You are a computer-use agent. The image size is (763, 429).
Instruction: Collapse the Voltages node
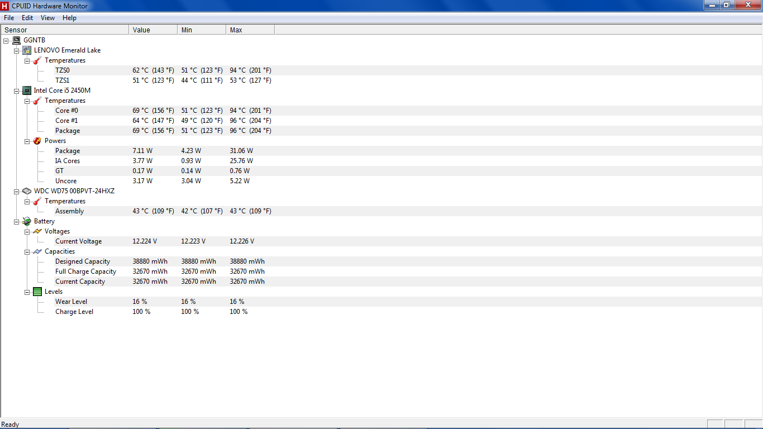pyautogui.click(x=27, y=232)
